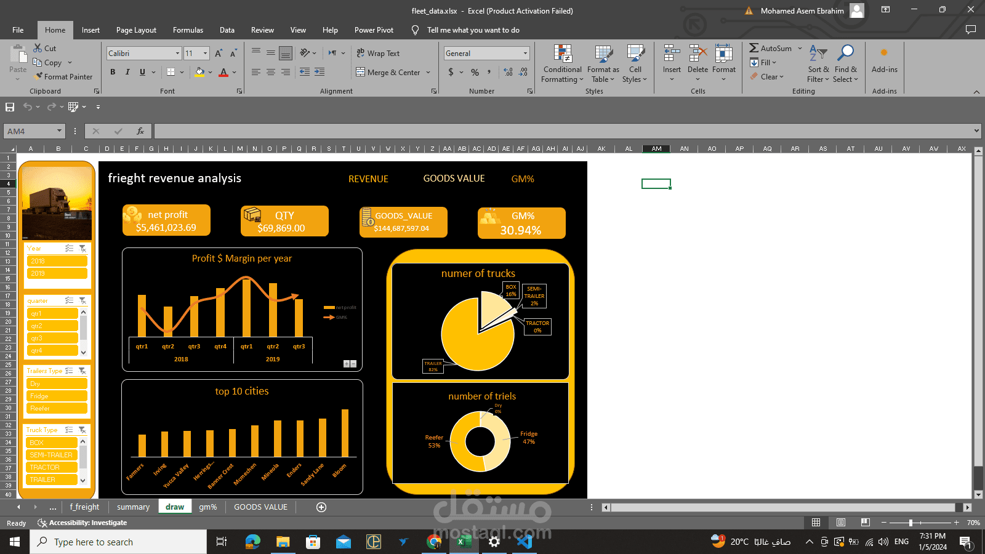Clear the filter on the Year slicer
This screenshot has width=985, height=554.
click(x=84, y=248)
